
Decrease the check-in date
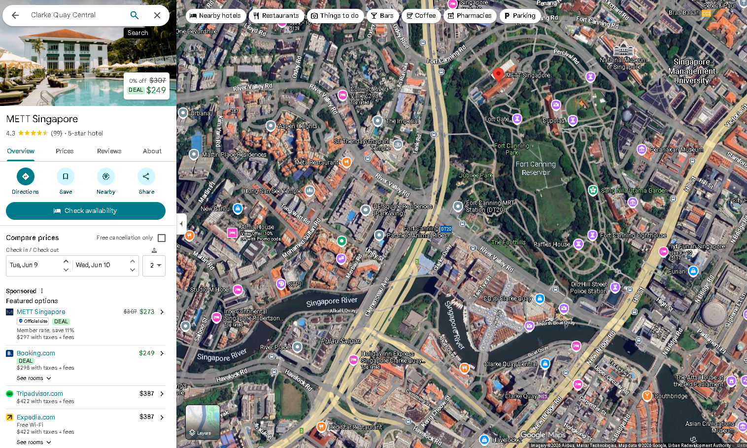click(66, 270)
